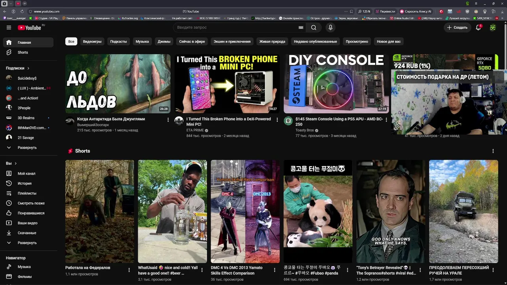This screenshot has height=285, width=507.
Task: Open Фильмы in Навигатор
Action: (29, 277)
